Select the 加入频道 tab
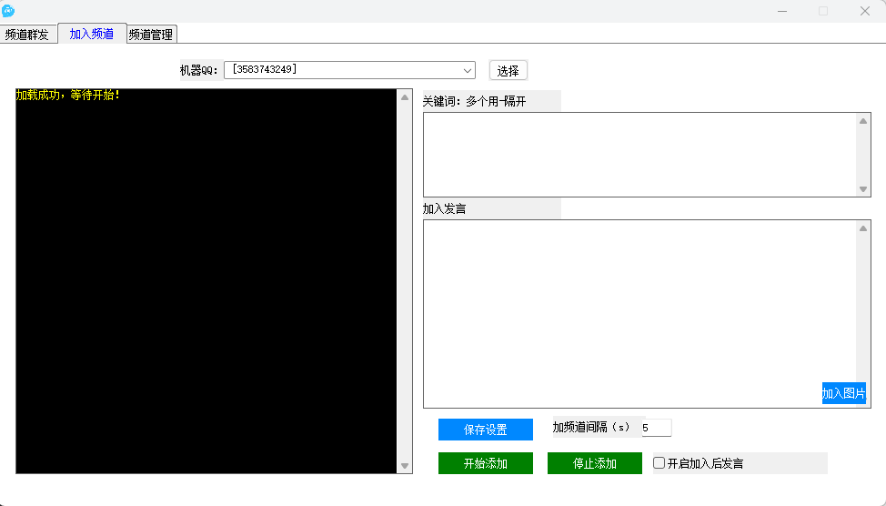 (91, 34)
